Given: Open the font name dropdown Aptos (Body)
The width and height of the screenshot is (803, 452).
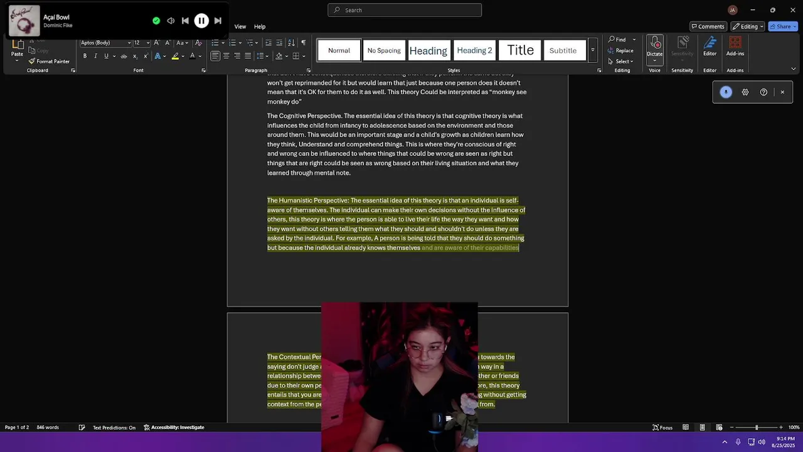Looking at the screenshot, I should pyautogui.click(x=129, y=43).
